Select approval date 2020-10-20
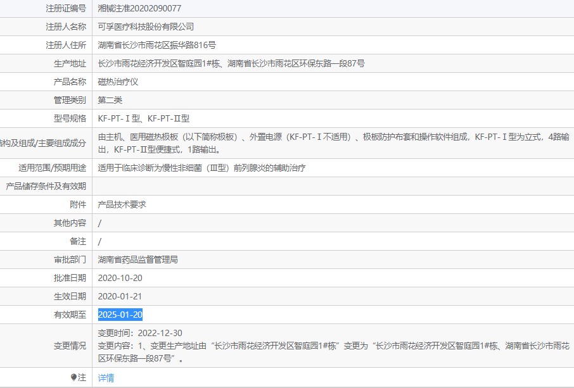 (120, 278)
